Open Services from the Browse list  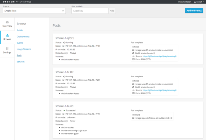click(21, 62)
